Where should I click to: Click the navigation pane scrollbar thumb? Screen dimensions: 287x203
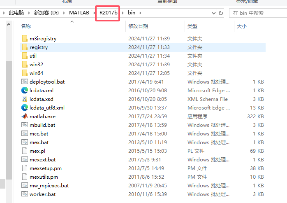[x=9, y=120]
